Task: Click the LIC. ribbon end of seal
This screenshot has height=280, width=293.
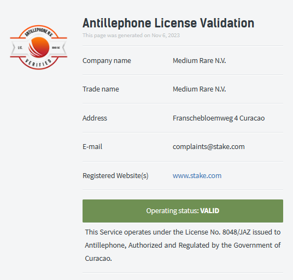Action: pos(20,48)
